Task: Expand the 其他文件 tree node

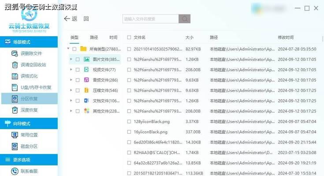Action: click(x=71, y=111)
